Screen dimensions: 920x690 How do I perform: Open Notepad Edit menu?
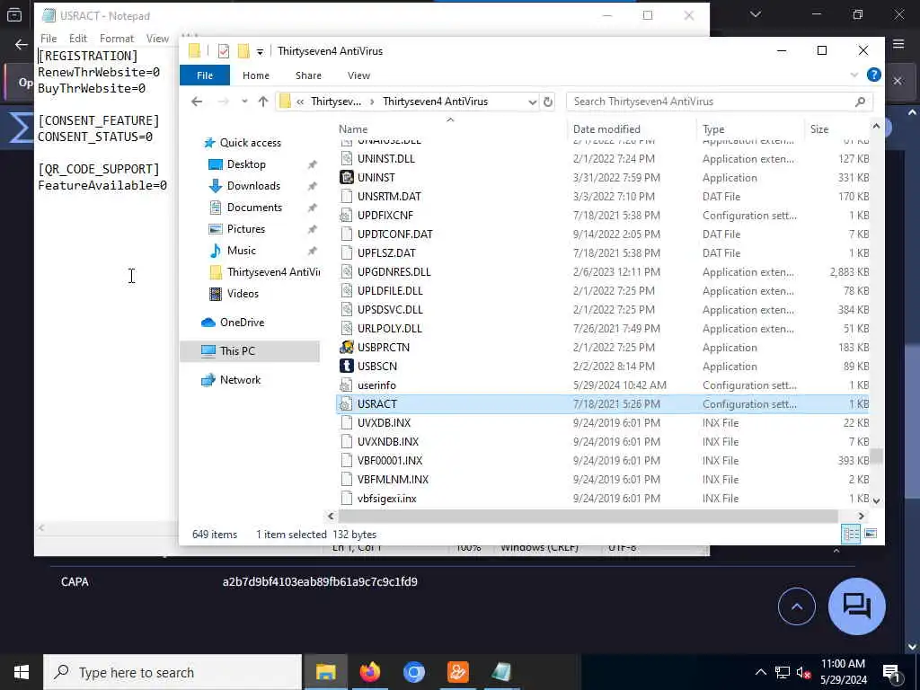[78, 38]
